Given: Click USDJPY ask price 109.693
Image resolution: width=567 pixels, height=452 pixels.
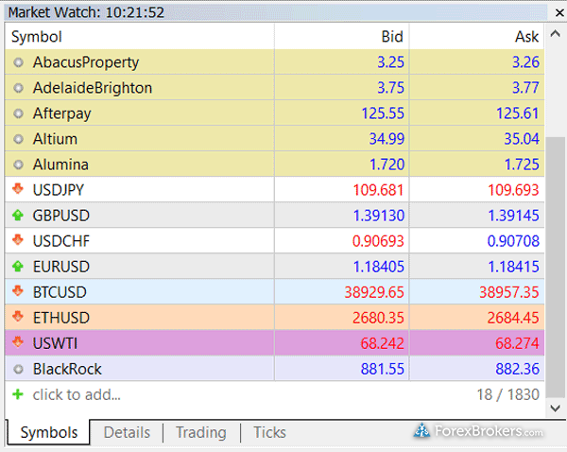Looking at the screenshot, I should tap(513, 190).
